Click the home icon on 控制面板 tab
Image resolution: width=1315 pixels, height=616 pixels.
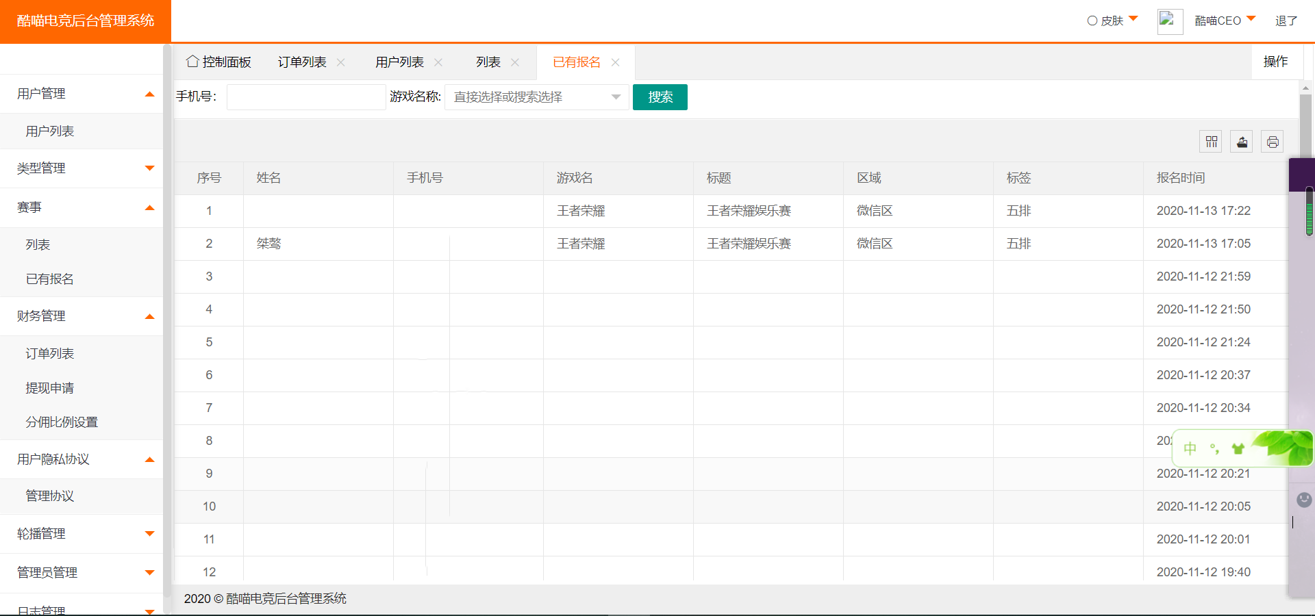tap(192, 62)
